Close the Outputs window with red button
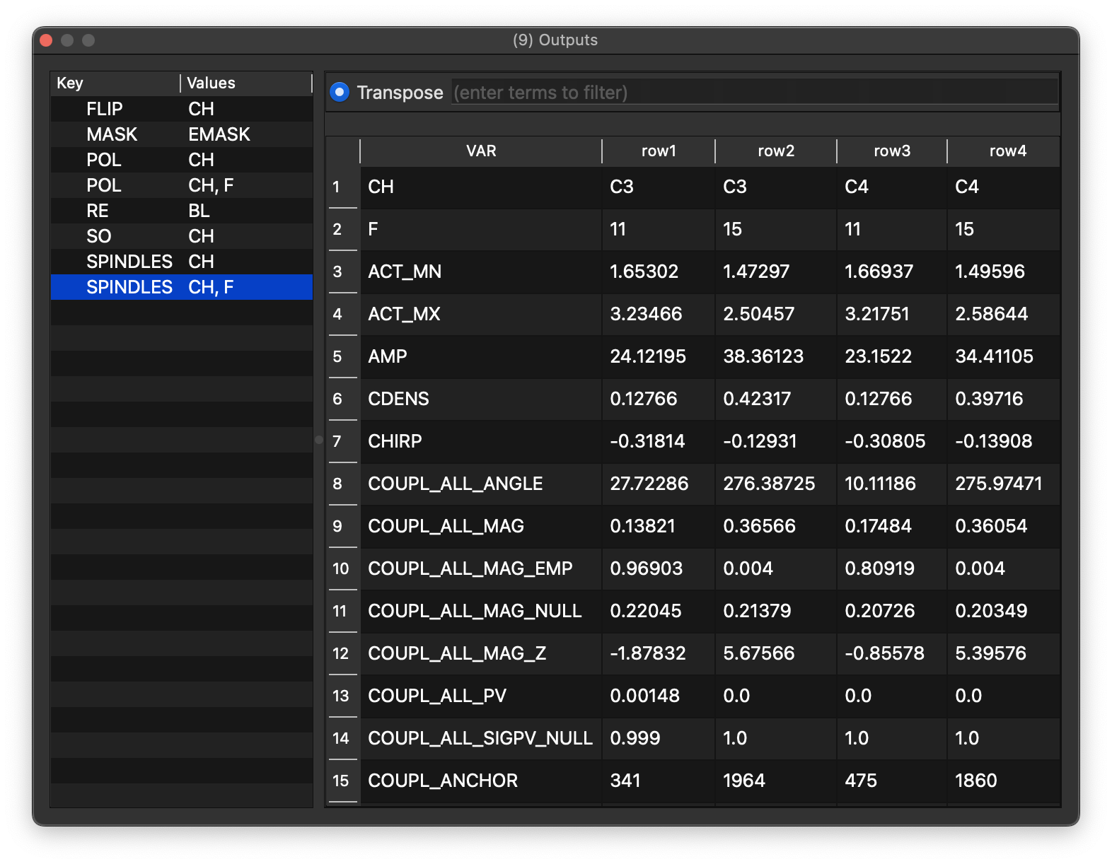The image size is (1112, 864). [47, 40]
